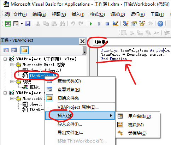Open Find with binoculars icon
The image size is (171, 145).
pyautogui.click(x=62, y=24)
